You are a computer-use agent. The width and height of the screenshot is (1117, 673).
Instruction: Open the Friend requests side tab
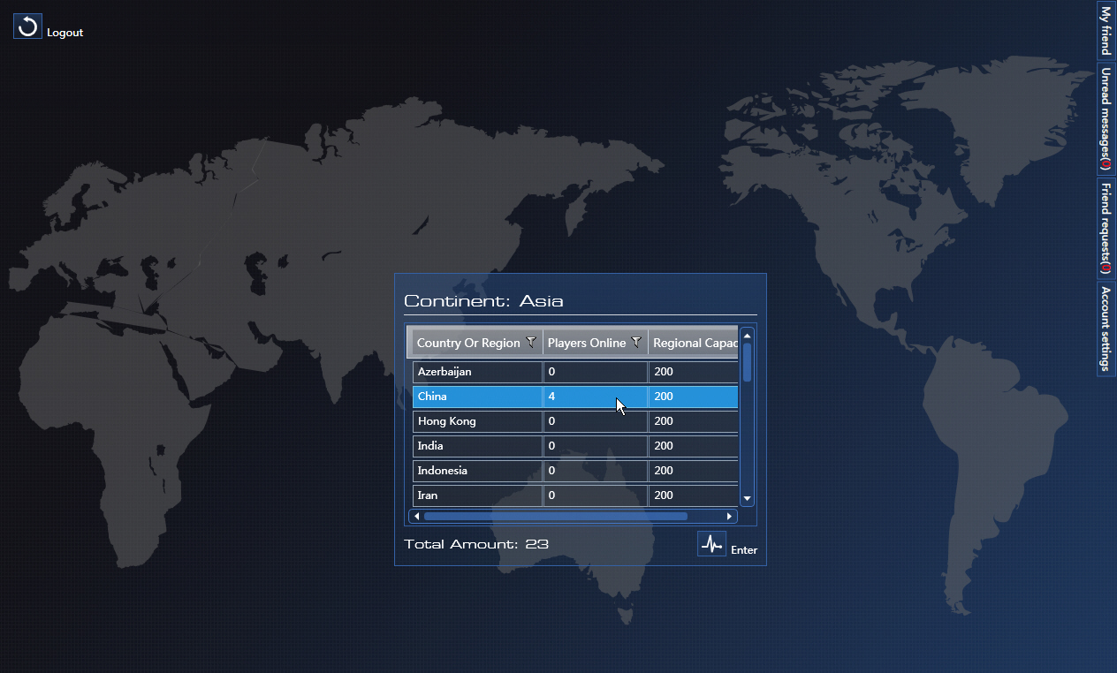pyautogui.click(x=1106, y=227)
